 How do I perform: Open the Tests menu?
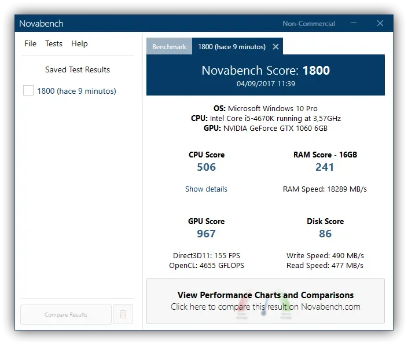(x=54, y=43)
